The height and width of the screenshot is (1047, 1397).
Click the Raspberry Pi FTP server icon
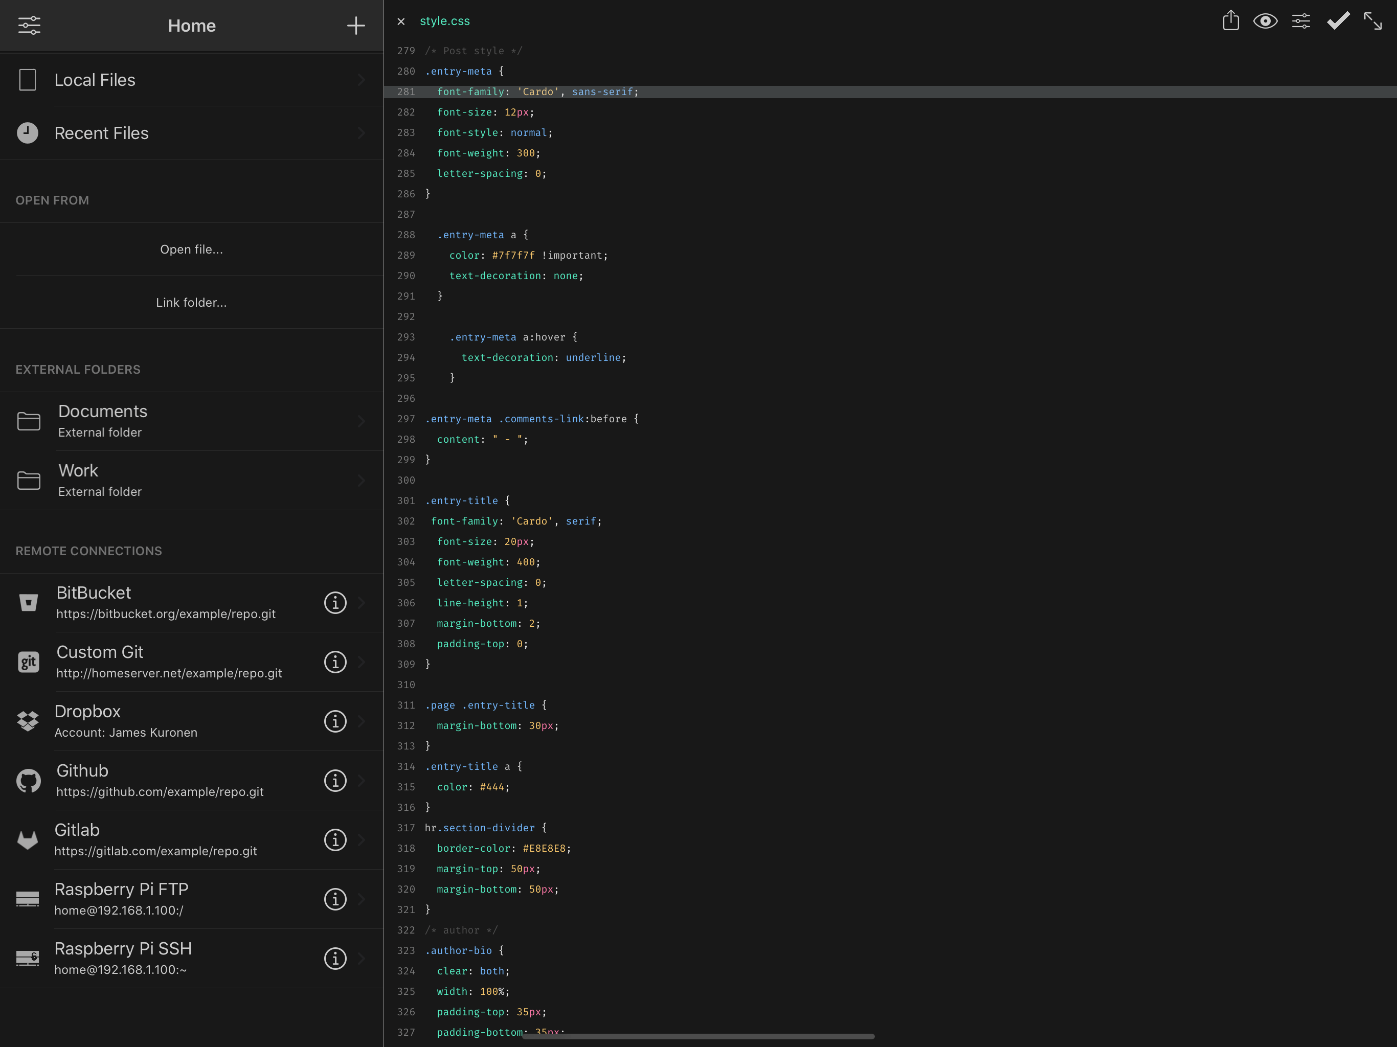click(x=28, y=899)
